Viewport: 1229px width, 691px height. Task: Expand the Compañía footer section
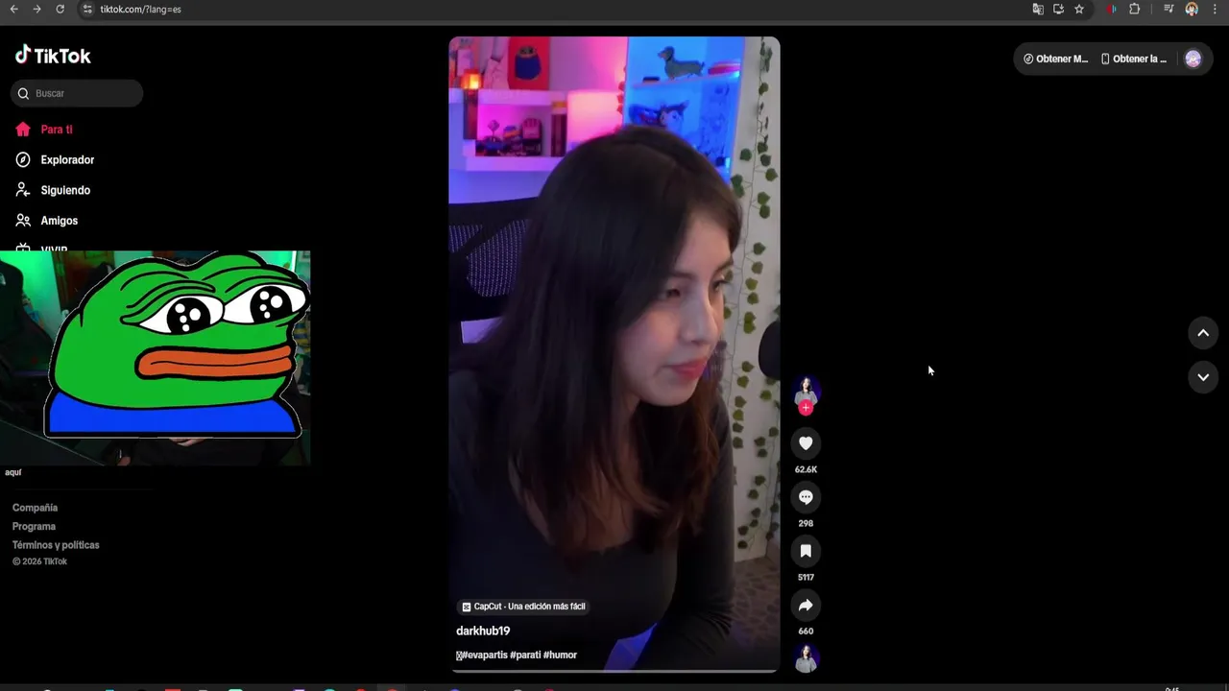pos(35,508)
